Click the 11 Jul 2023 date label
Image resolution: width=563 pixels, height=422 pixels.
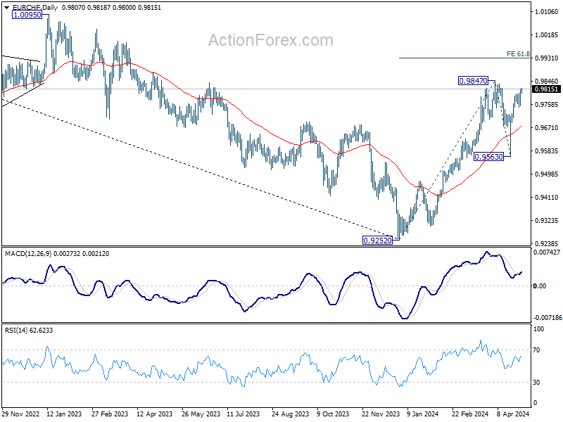point(243,414)
